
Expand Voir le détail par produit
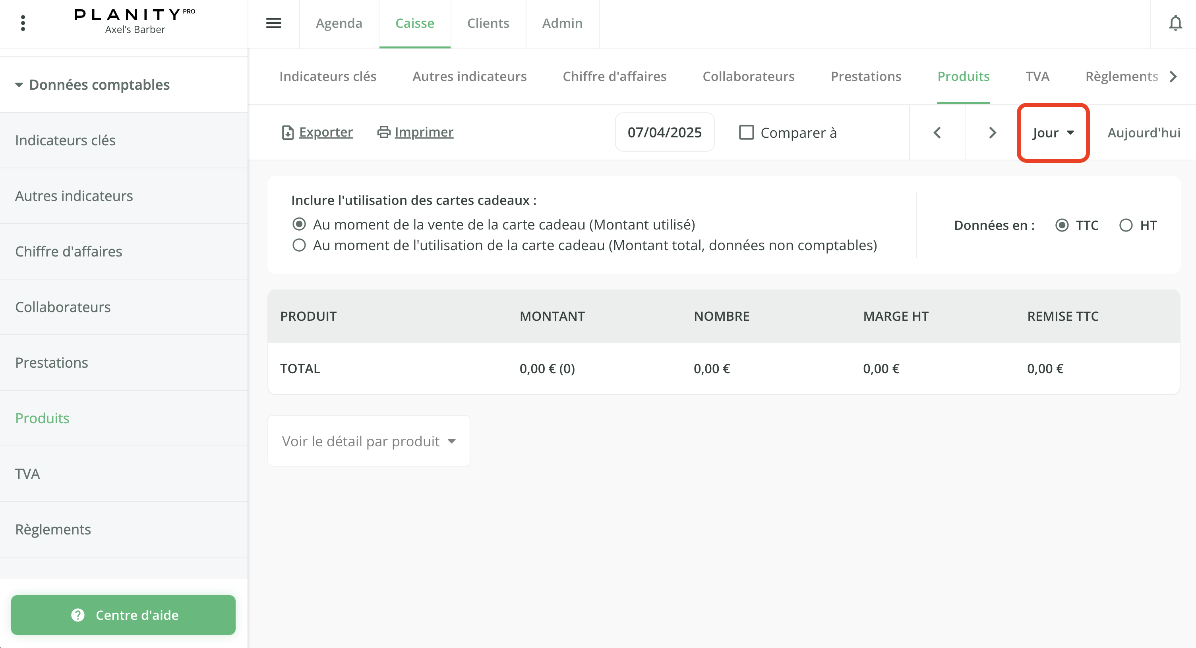369,441
